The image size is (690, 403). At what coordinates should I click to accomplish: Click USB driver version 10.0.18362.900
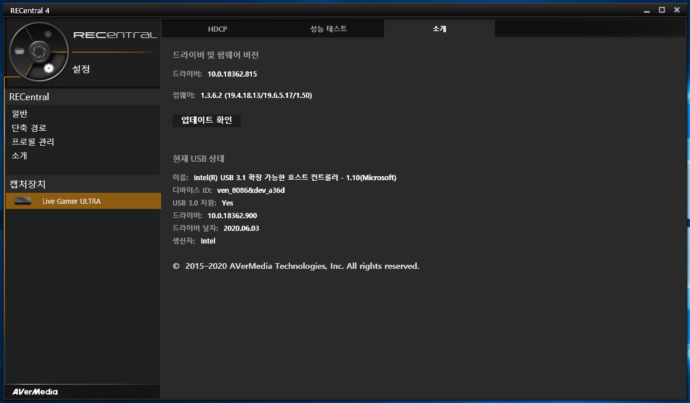[232, 216]
